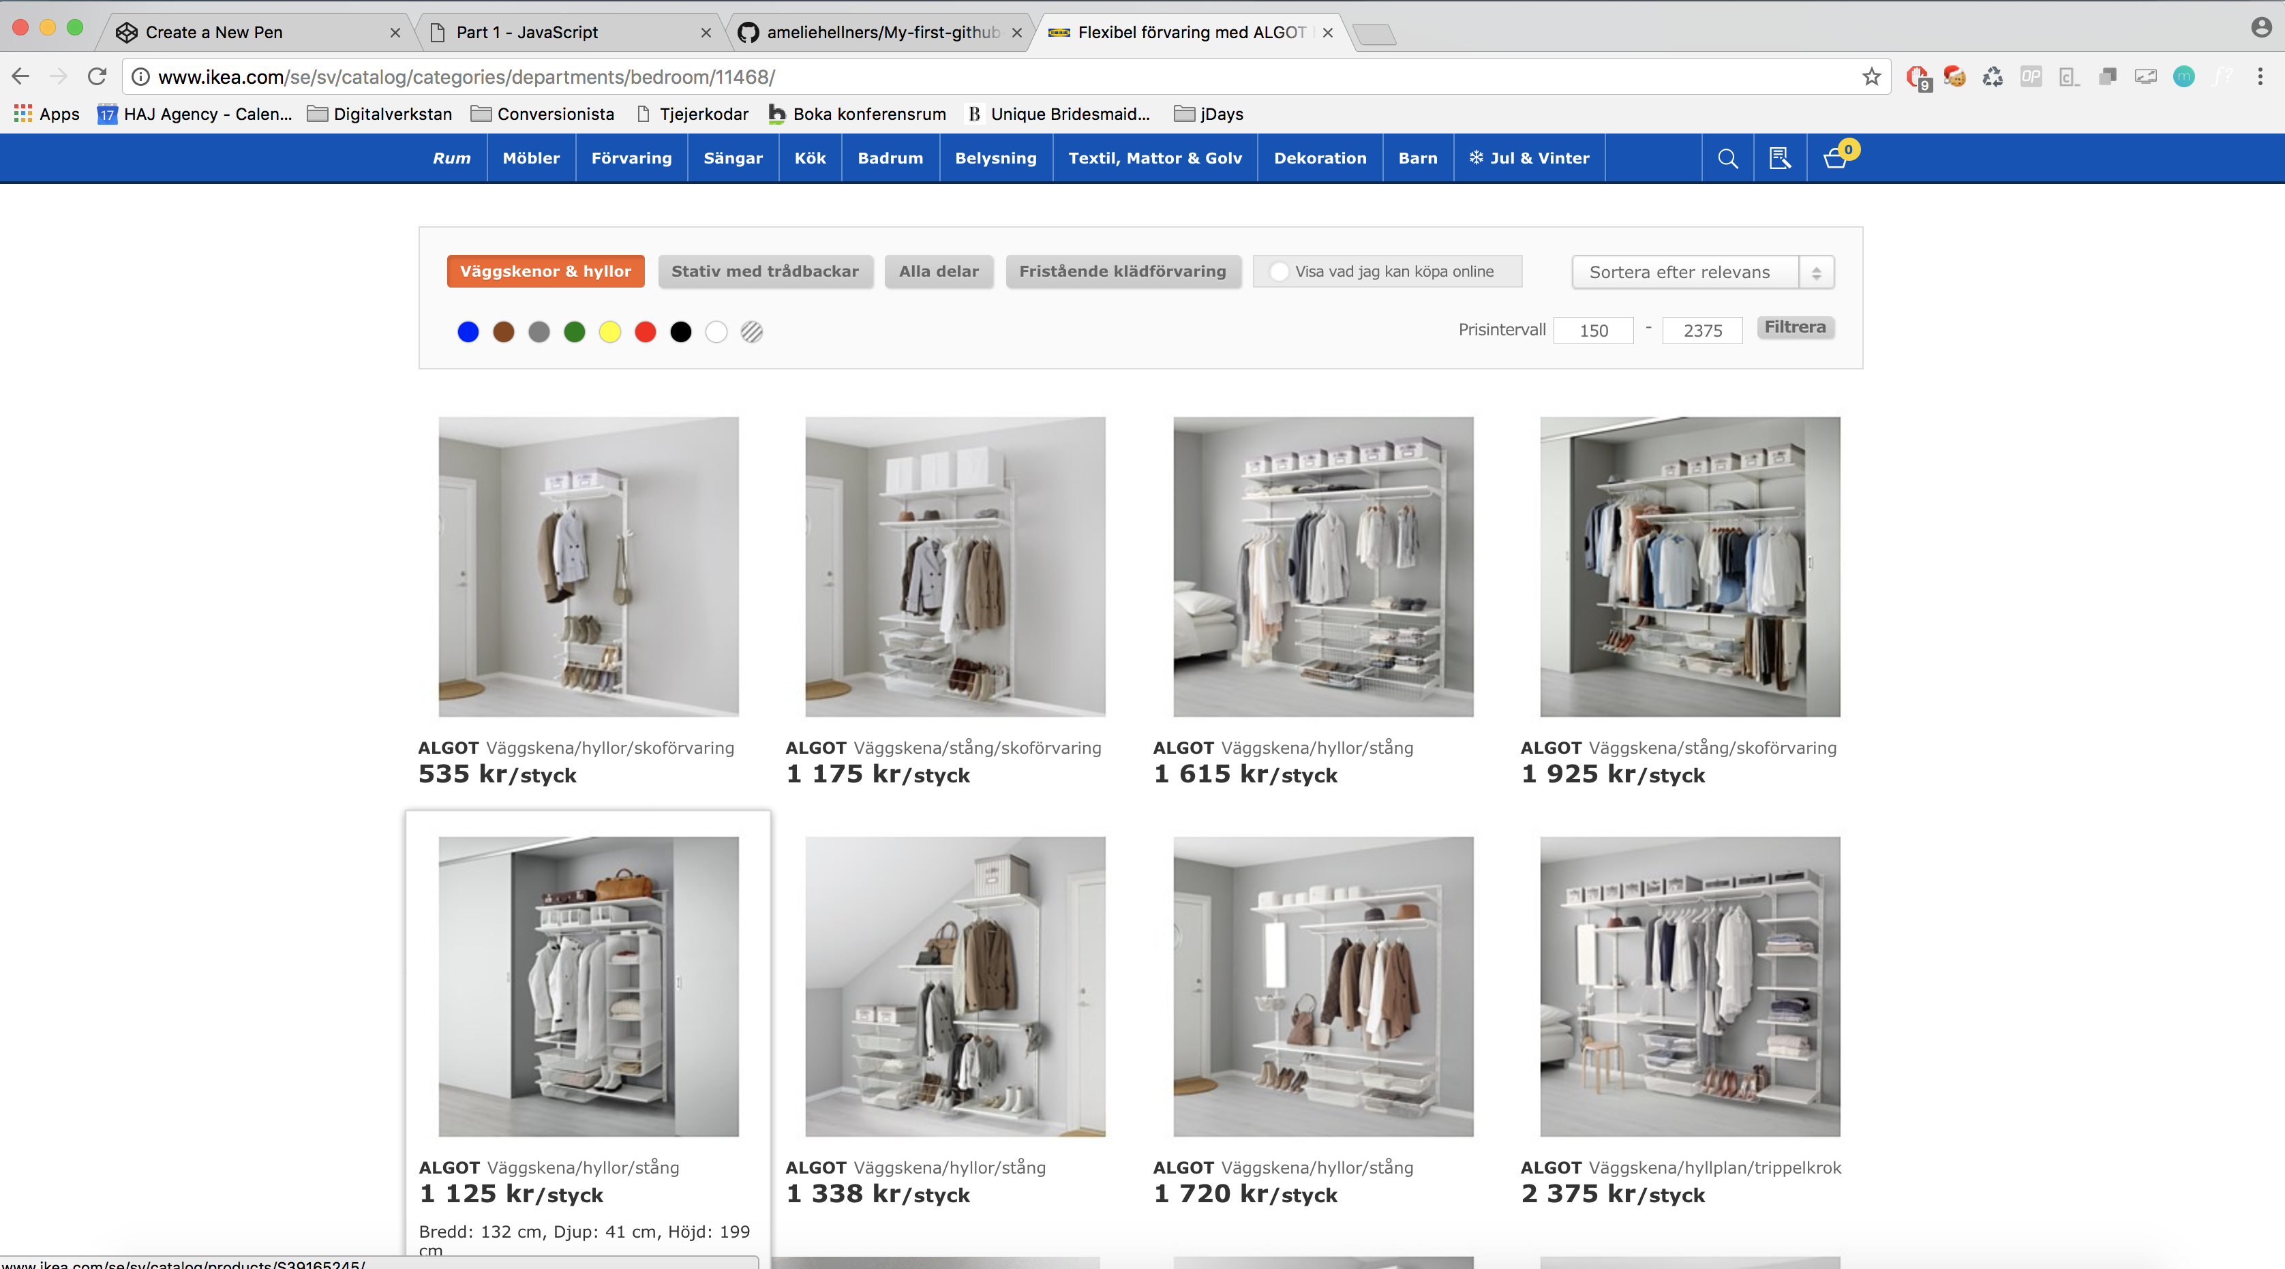Open the Chrome profile avatar icon
Screen dimensions: 2285x1269
[2261, 29]
